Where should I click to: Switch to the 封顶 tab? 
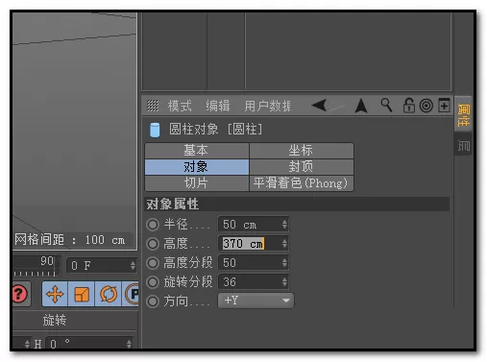[302, 167]
